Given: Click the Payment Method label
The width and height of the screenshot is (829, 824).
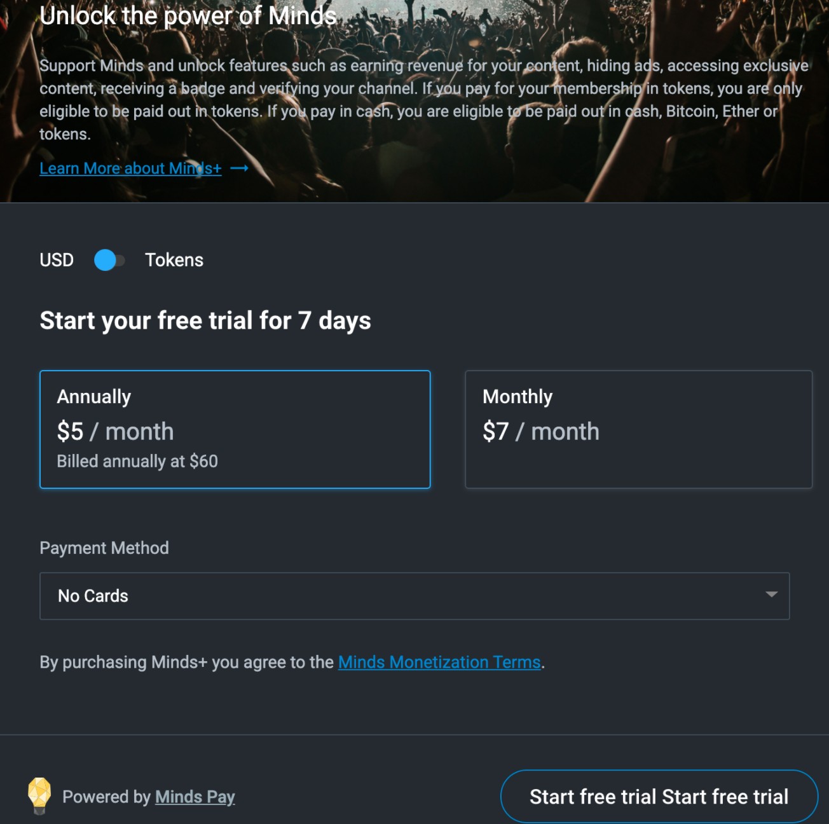Looking at the screenshot, I should pos(104,548).
